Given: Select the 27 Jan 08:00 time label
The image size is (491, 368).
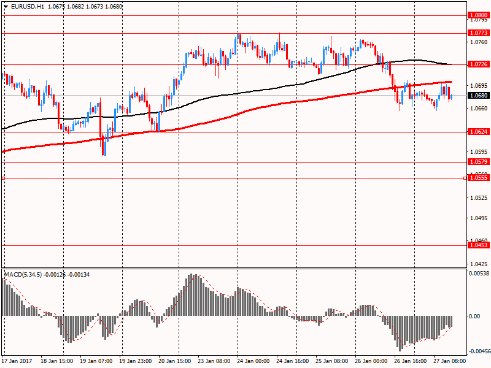Looking at the screenshot, I should 449,361.
